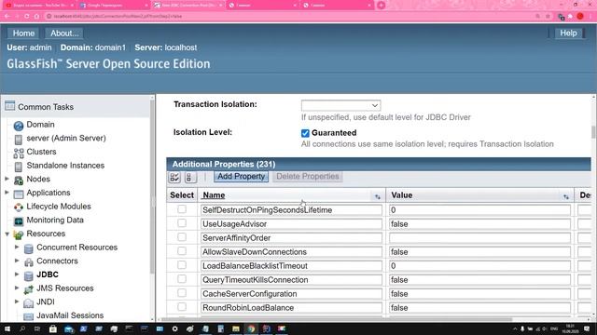Expand the JDBC node arrow

click(17, 274)
